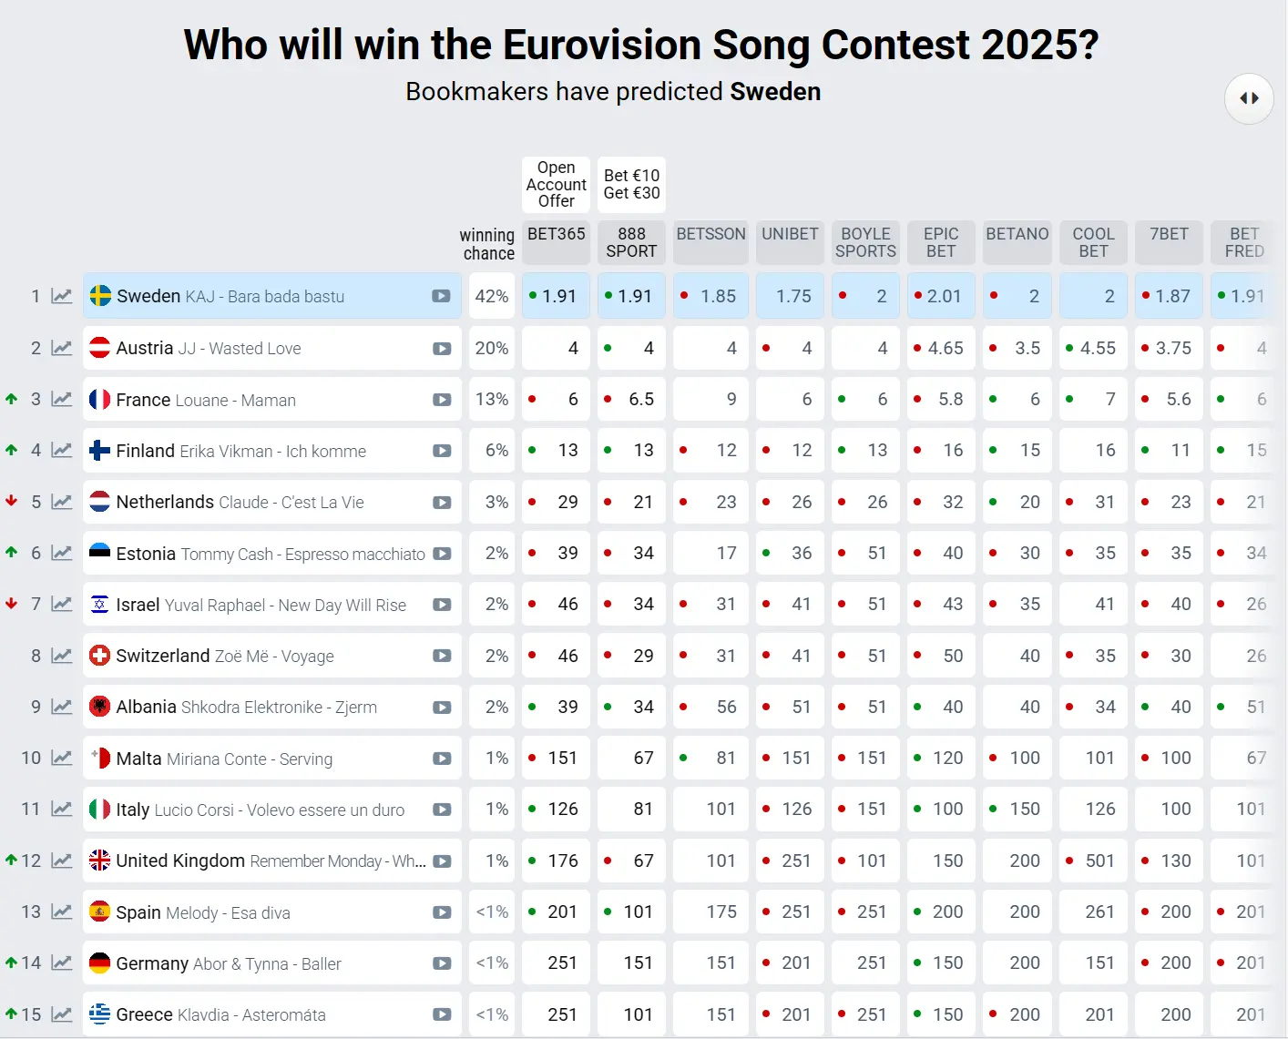Screen dimensions: 1288x1039
Task: Click the left-right column scroll toggle button
Action: coord(1249,98)
